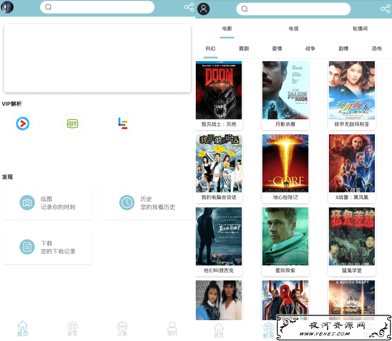Select the 科幻 genre tab

210,49
